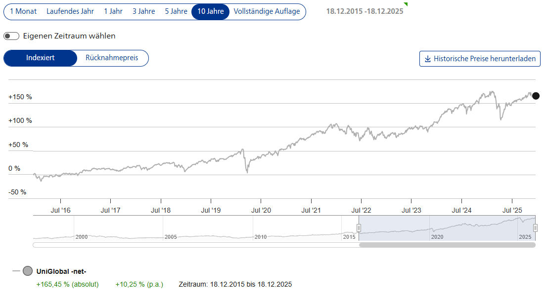547x298 pixels.
Task: Select the 3 Jahre period
Action: point(143,11)
